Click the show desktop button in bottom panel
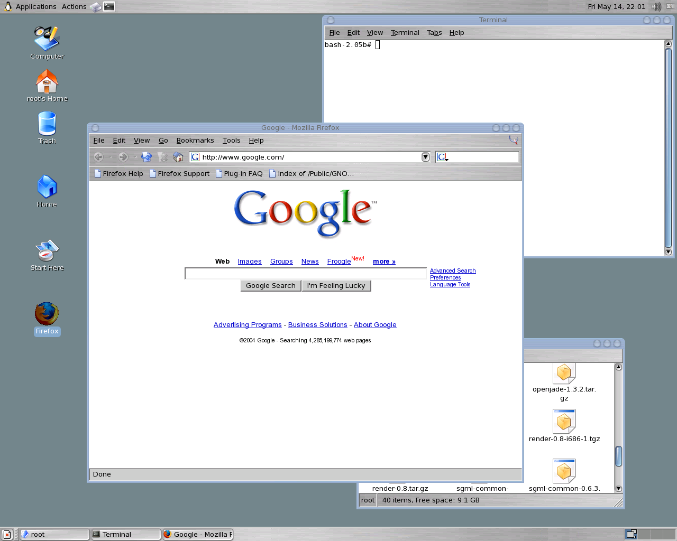This screenshot has height=541, width=677. pyautogui.click(x=7, y=534)
